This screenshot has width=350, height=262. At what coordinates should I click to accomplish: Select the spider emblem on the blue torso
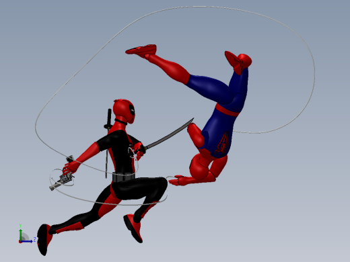coord(222,144)
